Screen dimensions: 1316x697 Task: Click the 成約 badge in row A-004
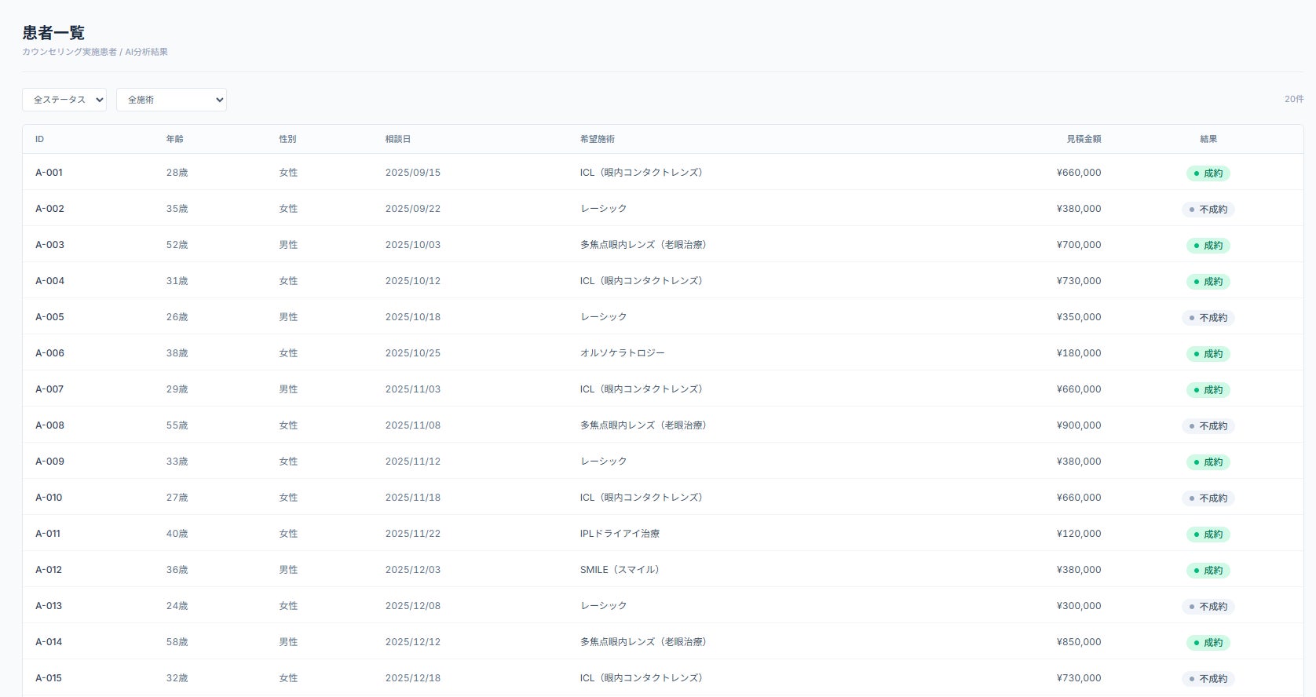(1208, 282)
